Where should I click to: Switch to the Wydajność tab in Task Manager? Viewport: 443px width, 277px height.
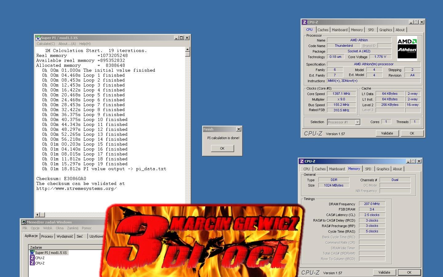coord(65,236)
